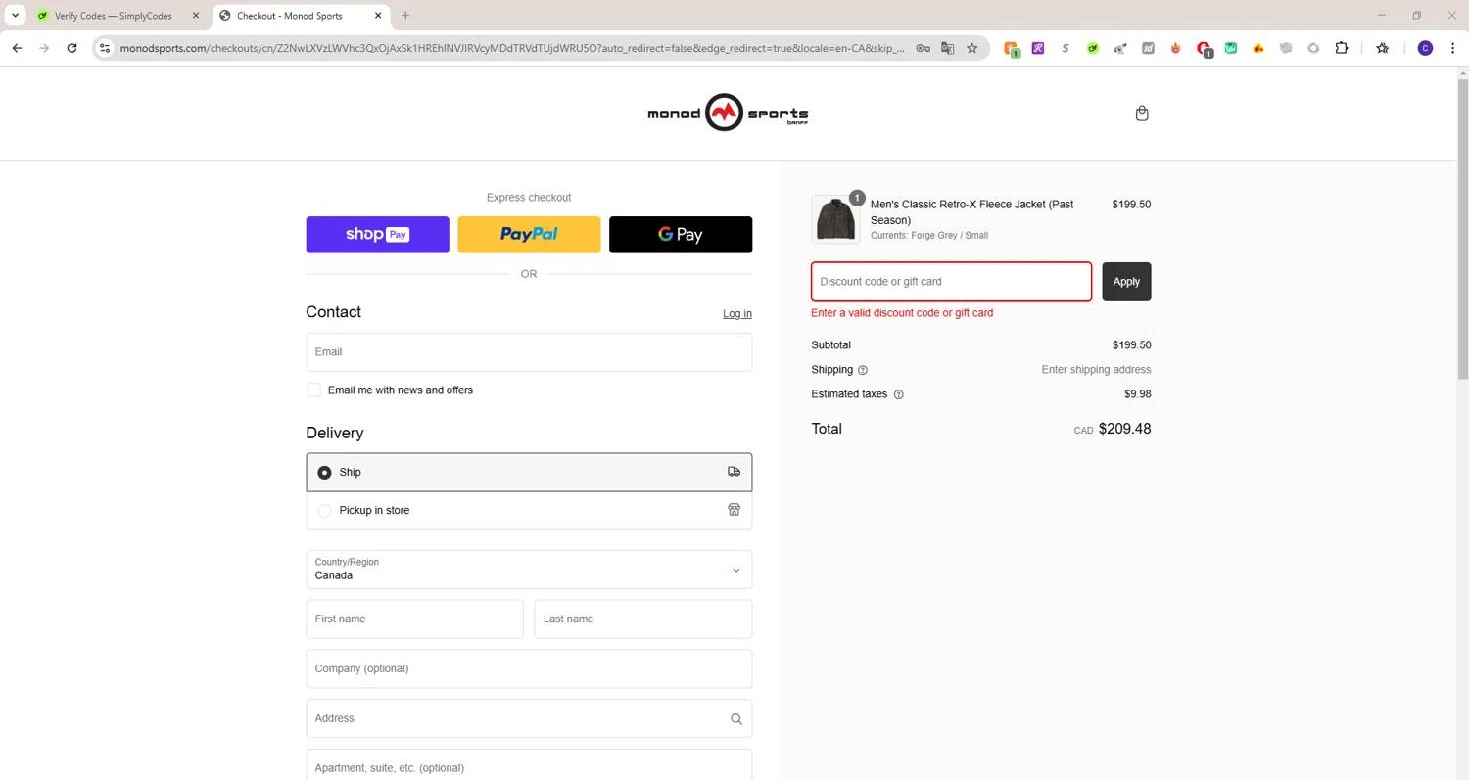The height and width of the screenshot is (780, 1469).
Task: Pay with Shop Pay button
Action: pyautogui.click(x=377, y=235)
